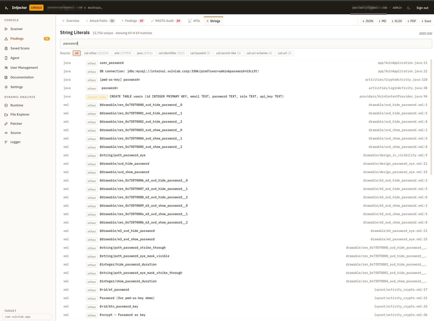Toggle the cat:base64 filter chip

(x=200, y=53)
